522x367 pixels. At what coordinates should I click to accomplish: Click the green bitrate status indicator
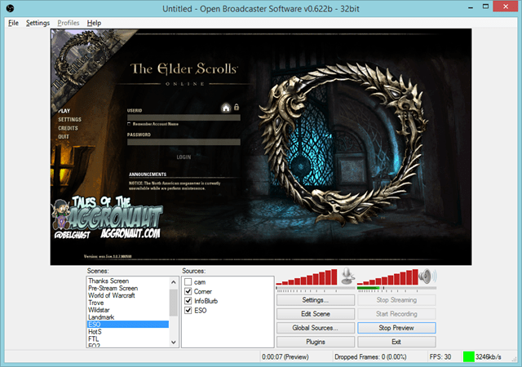468,356
